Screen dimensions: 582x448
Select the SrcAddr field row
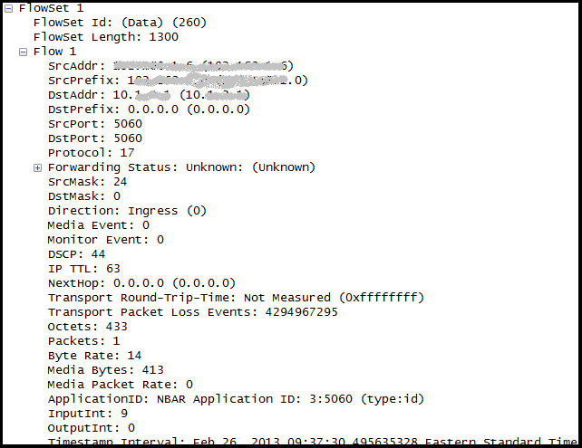point(170,66)
